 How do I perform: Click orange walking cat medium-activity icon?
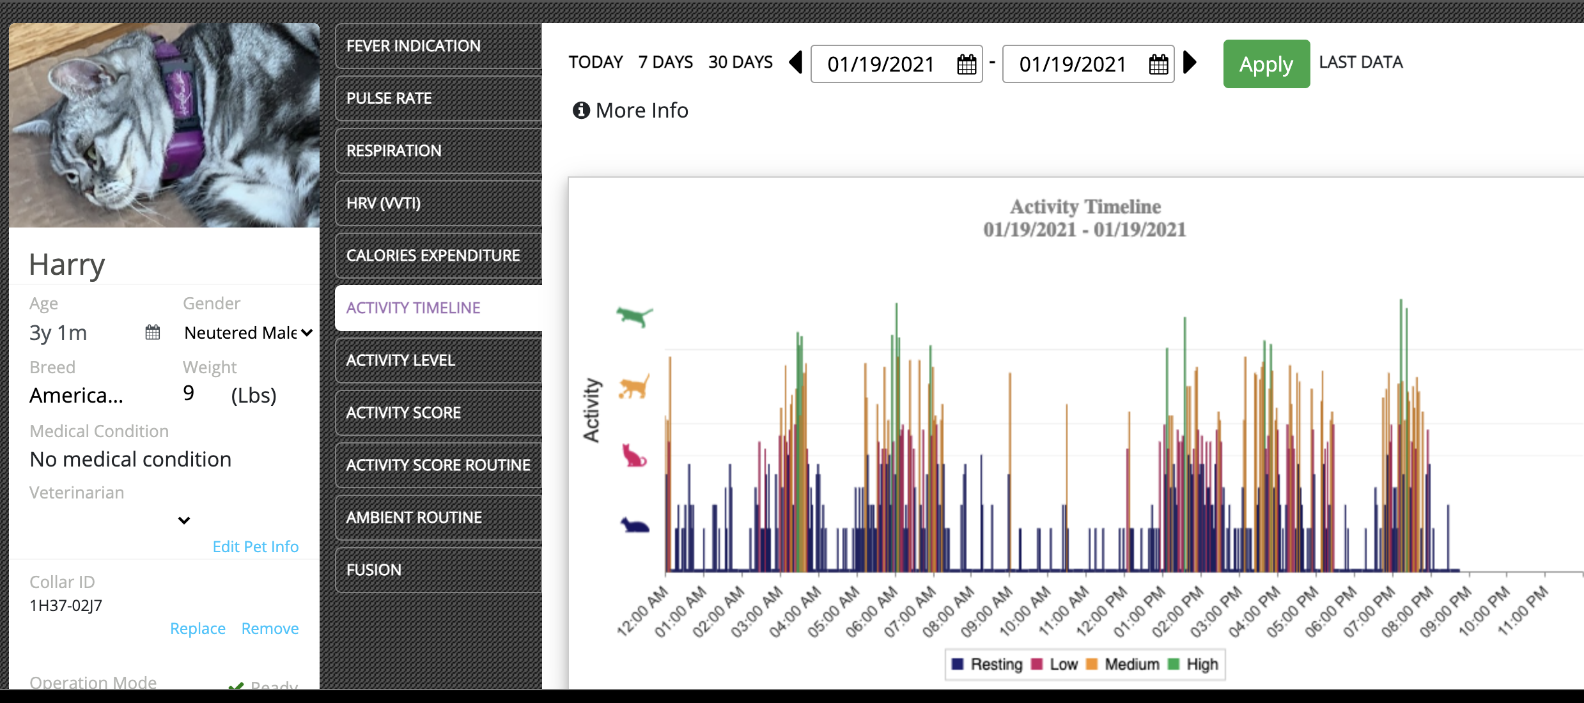point(634,387)
